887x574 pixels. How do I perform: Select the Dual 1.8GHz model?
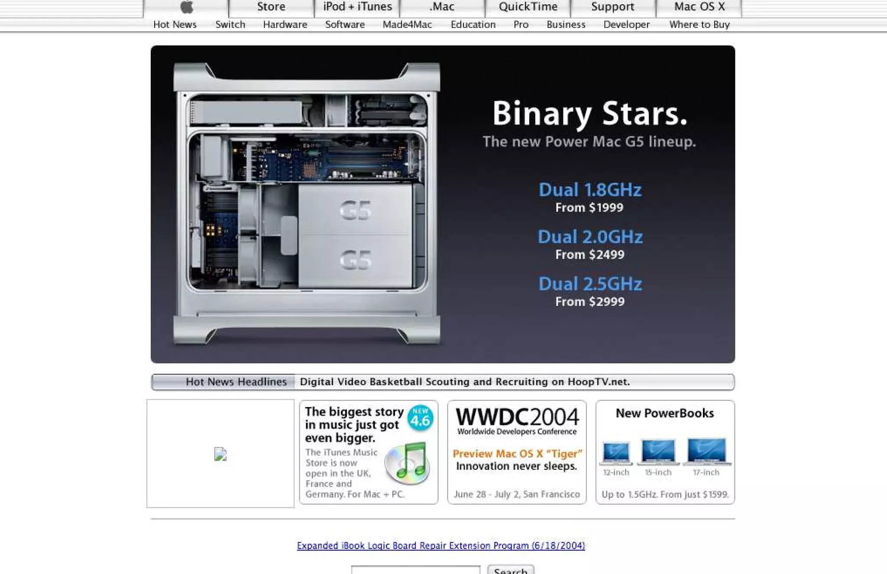pos(590,190)
